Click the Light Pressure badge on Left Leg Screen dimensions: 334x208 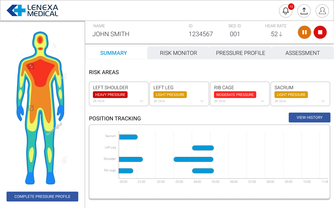[x=170, y=95]
